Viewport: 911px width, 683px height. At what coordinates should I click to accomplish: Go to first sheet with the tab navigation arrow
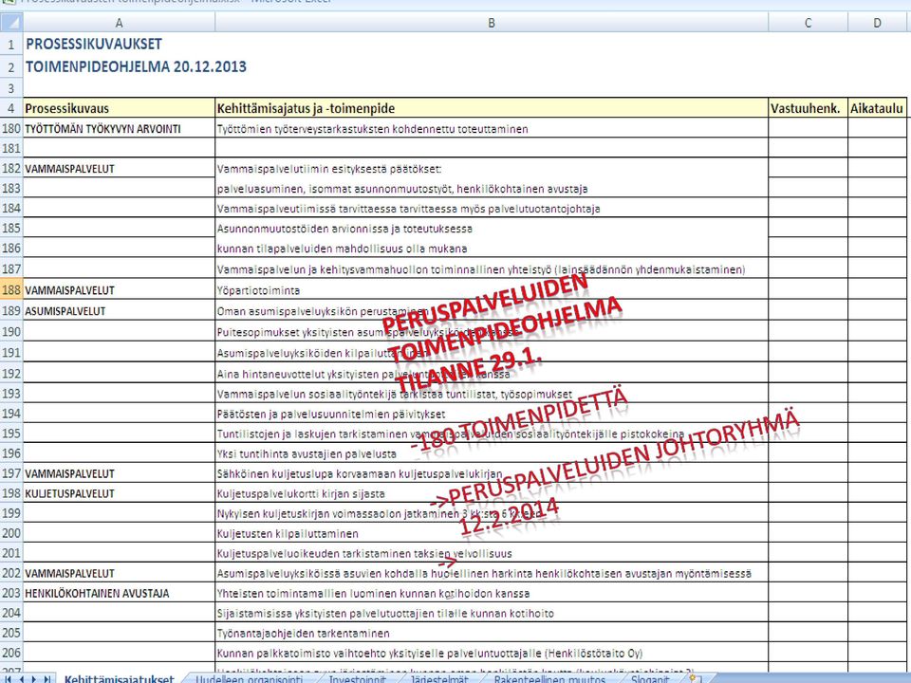(9, 679)
